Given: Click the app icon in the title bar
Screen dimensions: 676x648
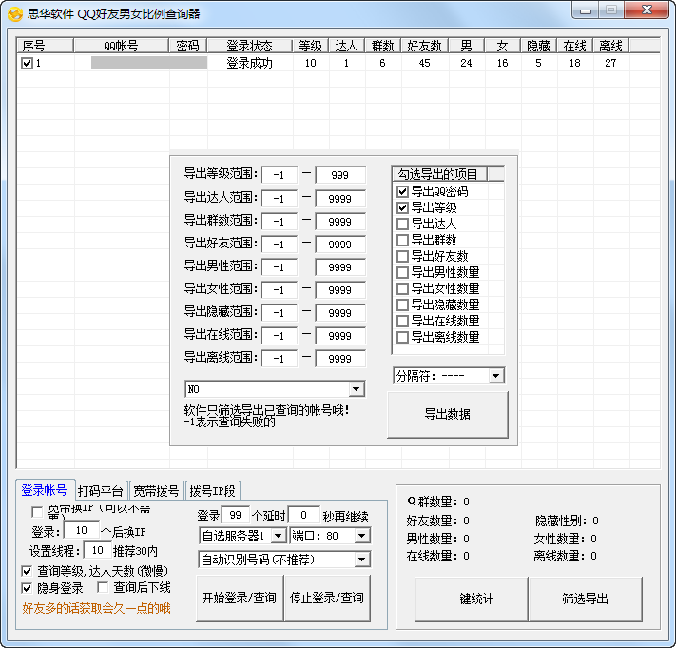Looking at the screenshot, I should (14, 12).
